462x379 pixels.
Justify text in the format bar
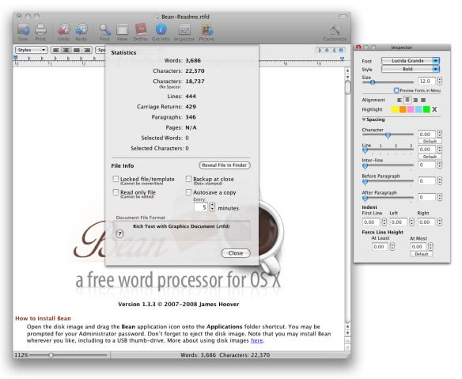pyautogui.click(x=77, y=50)
